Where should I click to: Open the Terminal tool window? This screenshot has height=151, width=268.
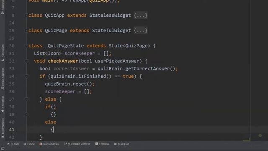click(x=102, y=144)
